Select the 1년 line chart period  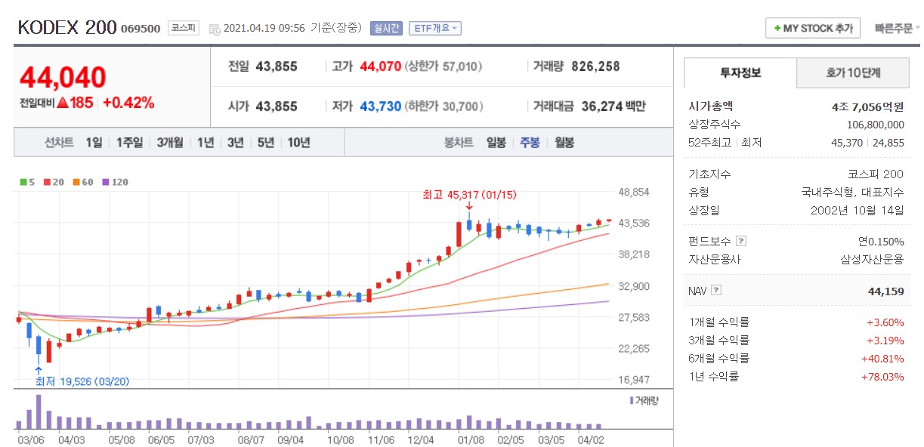[206, 142]
